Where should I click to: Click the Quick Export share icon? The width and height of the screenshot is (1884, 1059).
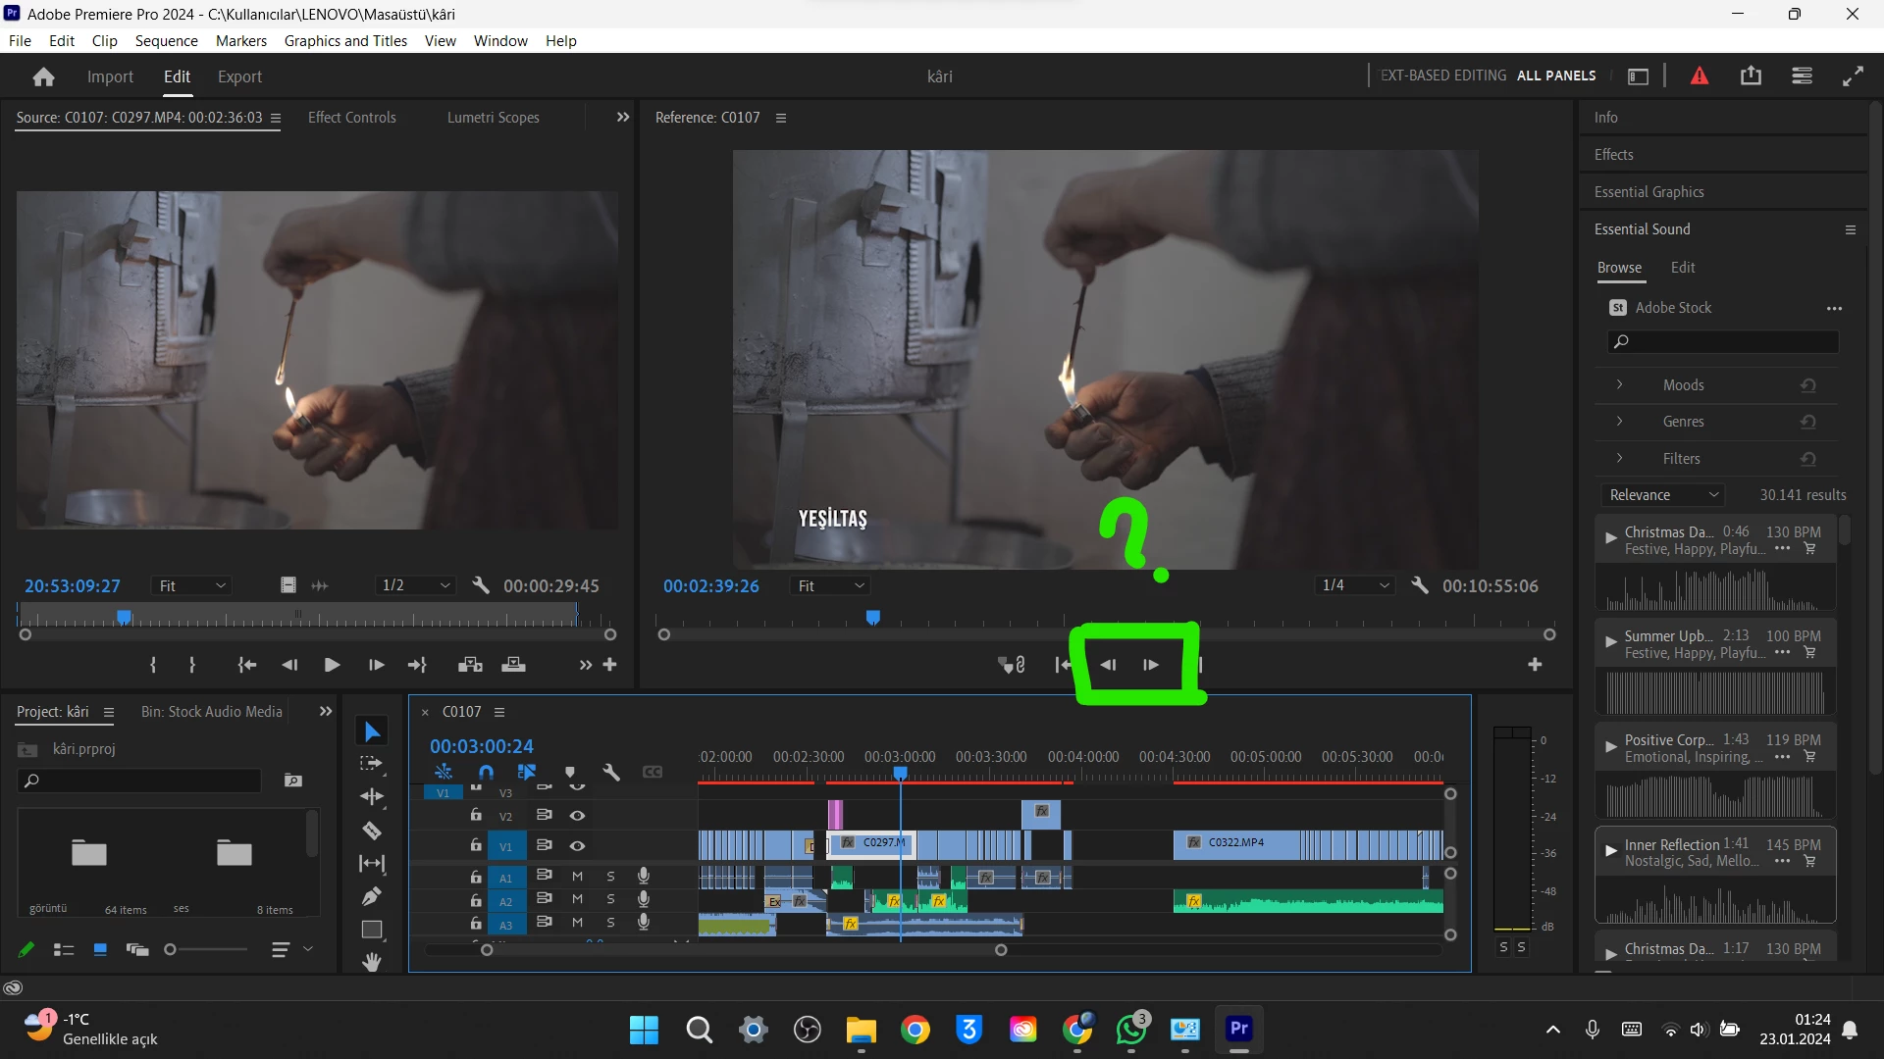(x=1751, y=76)
